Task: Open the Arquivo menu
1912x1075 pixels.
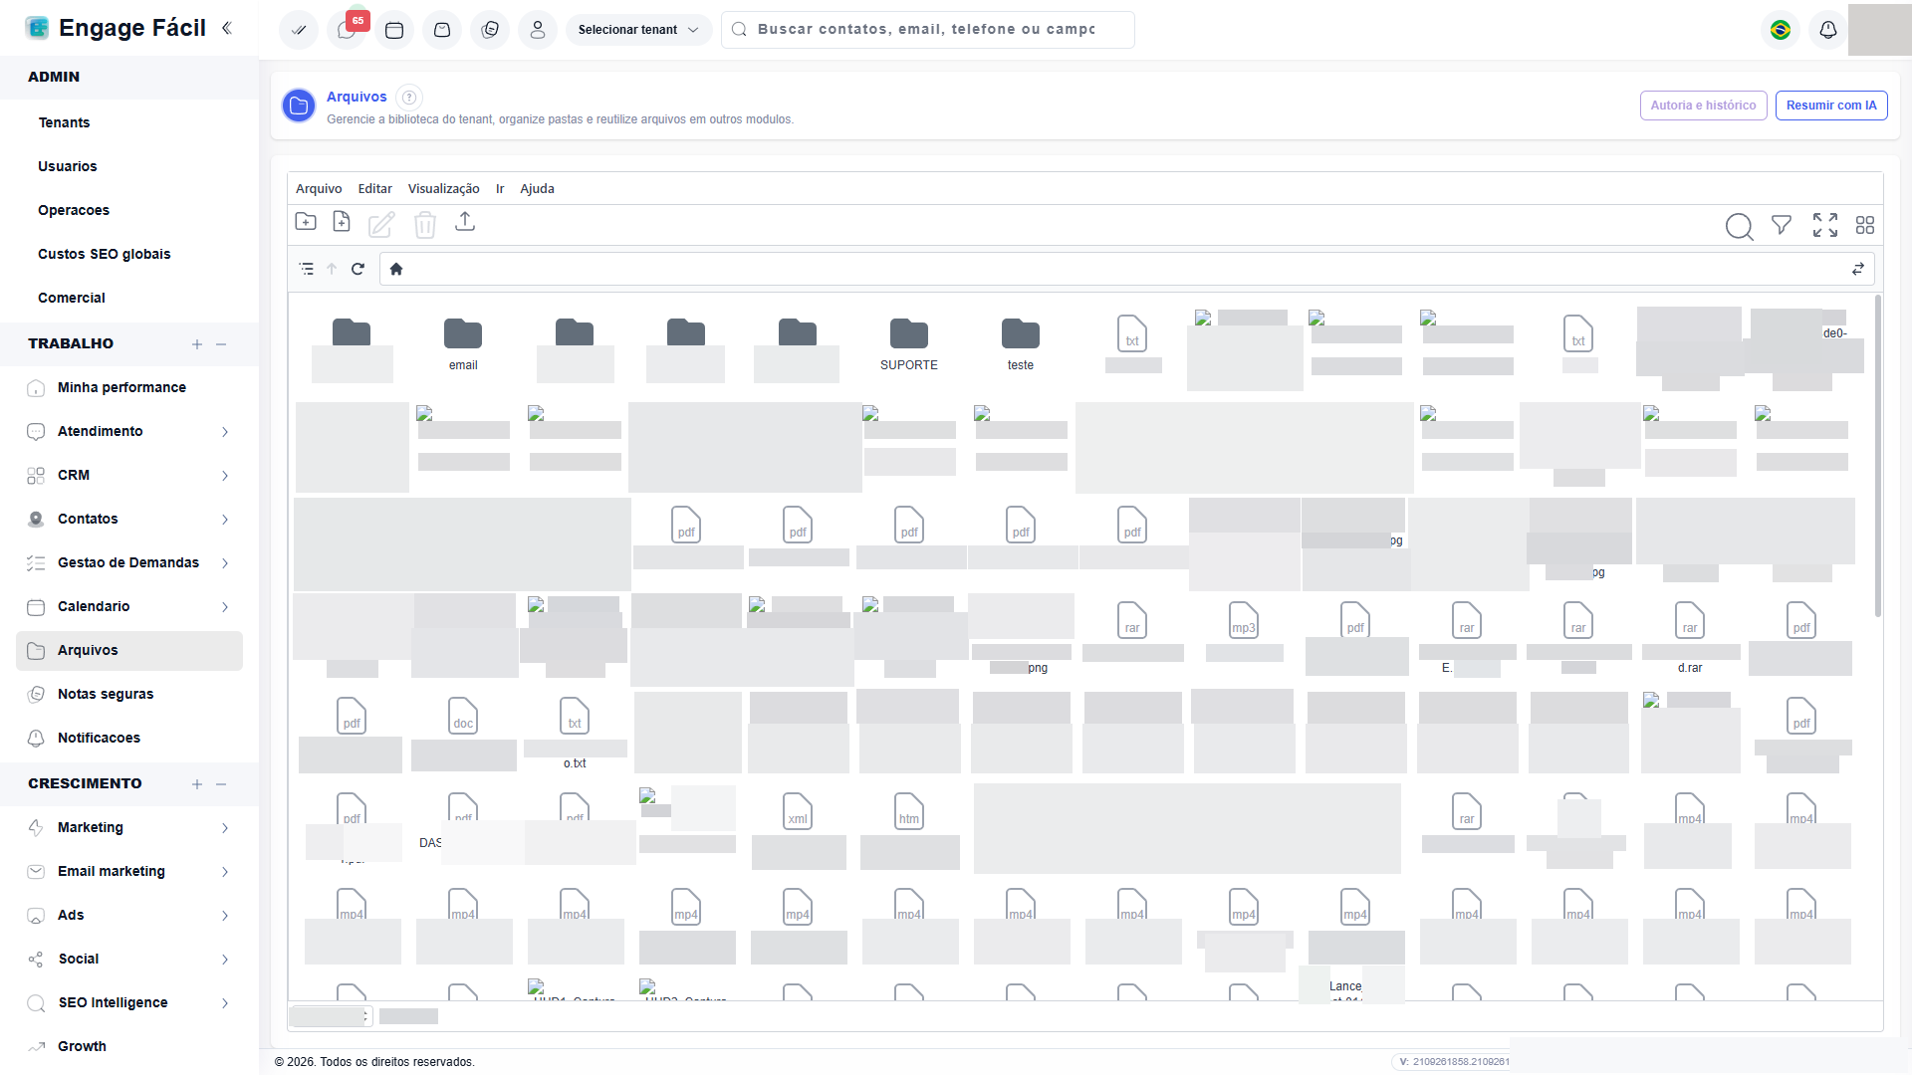Action: pos(319,189)
